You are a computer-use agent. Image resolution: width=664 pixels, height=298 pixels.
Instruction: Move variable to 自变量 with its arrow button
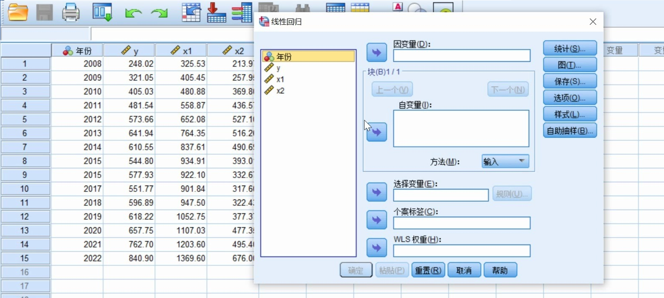[377, 132]
